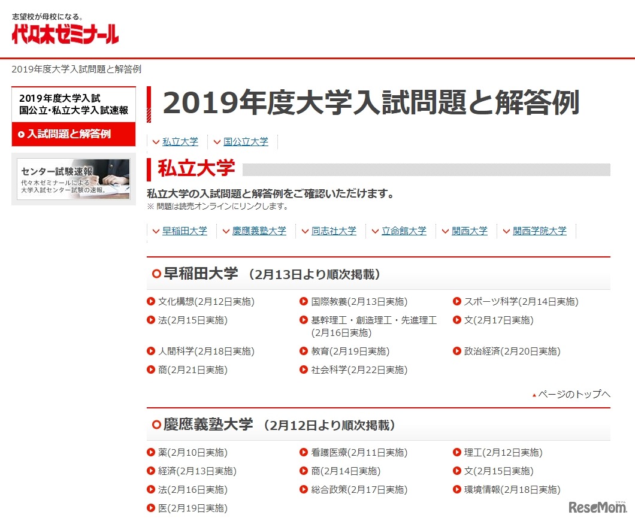Open Keio 環境情報(2月18日実施)
This screenshot has width=635, height=521.
coord(512,490)
